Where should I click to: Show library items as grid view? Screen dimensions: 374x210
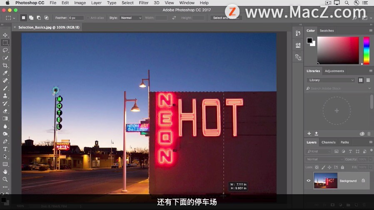(361, 80)
